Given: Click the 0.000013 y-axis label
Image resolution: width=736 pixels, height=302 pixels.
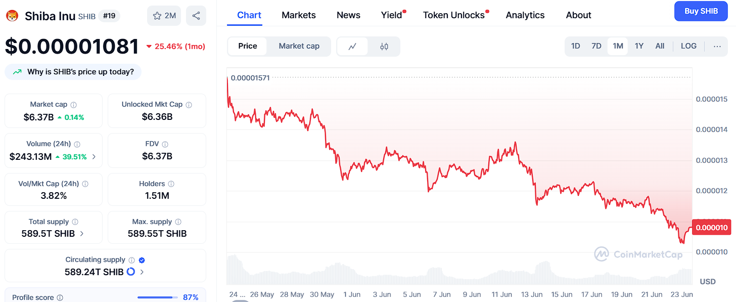Looking at the screenshot, I should point(711,160).
